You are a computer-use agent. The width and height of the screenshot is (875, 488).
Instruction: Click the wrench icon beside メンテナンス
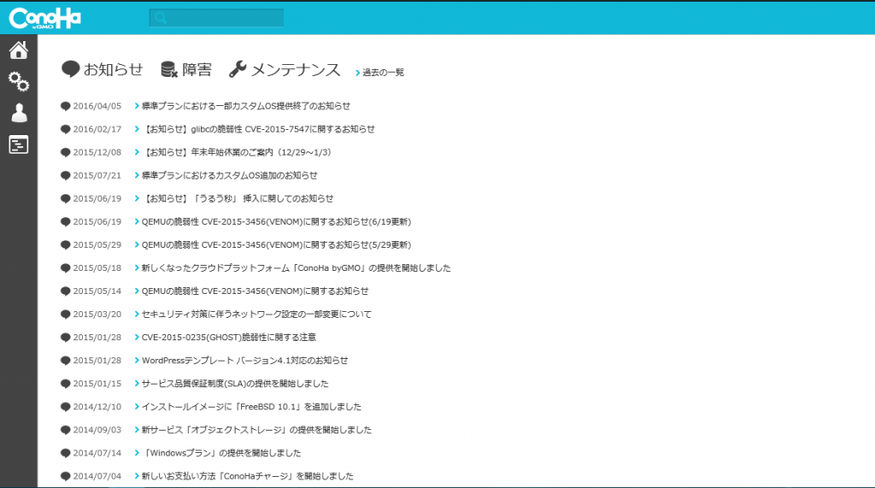(238, 69)
